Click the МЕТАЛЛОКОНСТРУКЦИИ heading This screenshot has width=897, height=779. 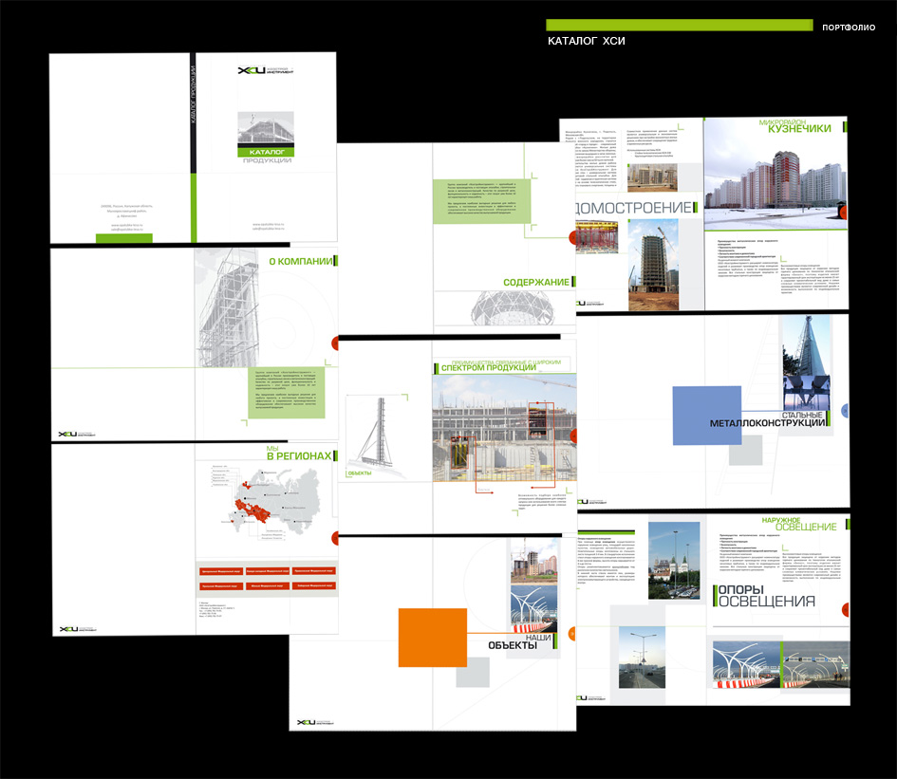(767, 423)
